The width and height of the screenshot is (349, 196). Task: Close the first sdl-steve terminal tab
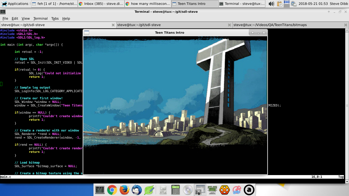(x=113, y=25)
